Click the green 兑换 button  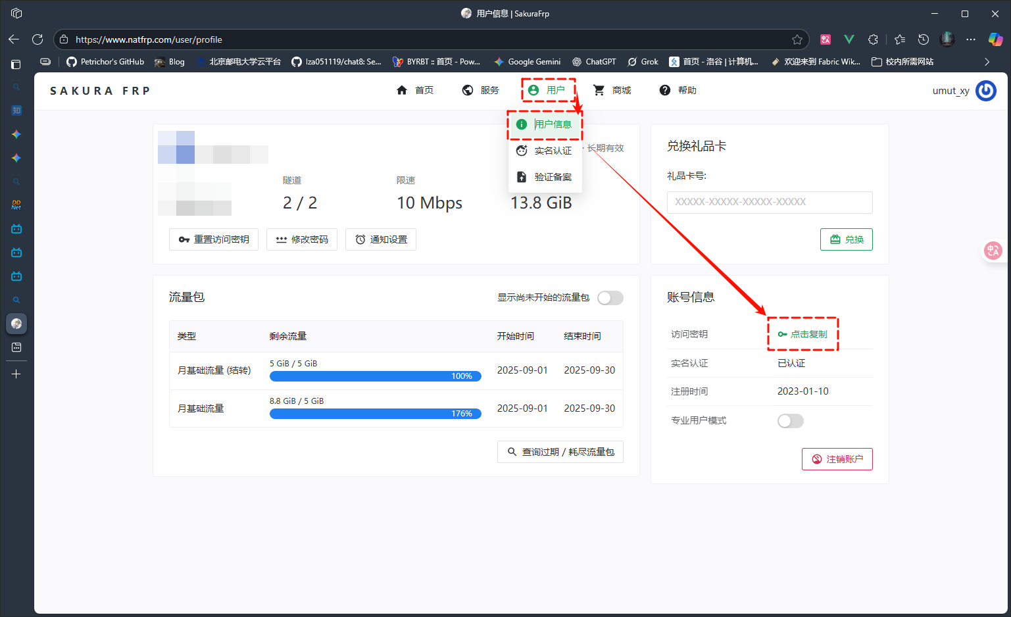(x=847, y=239)
